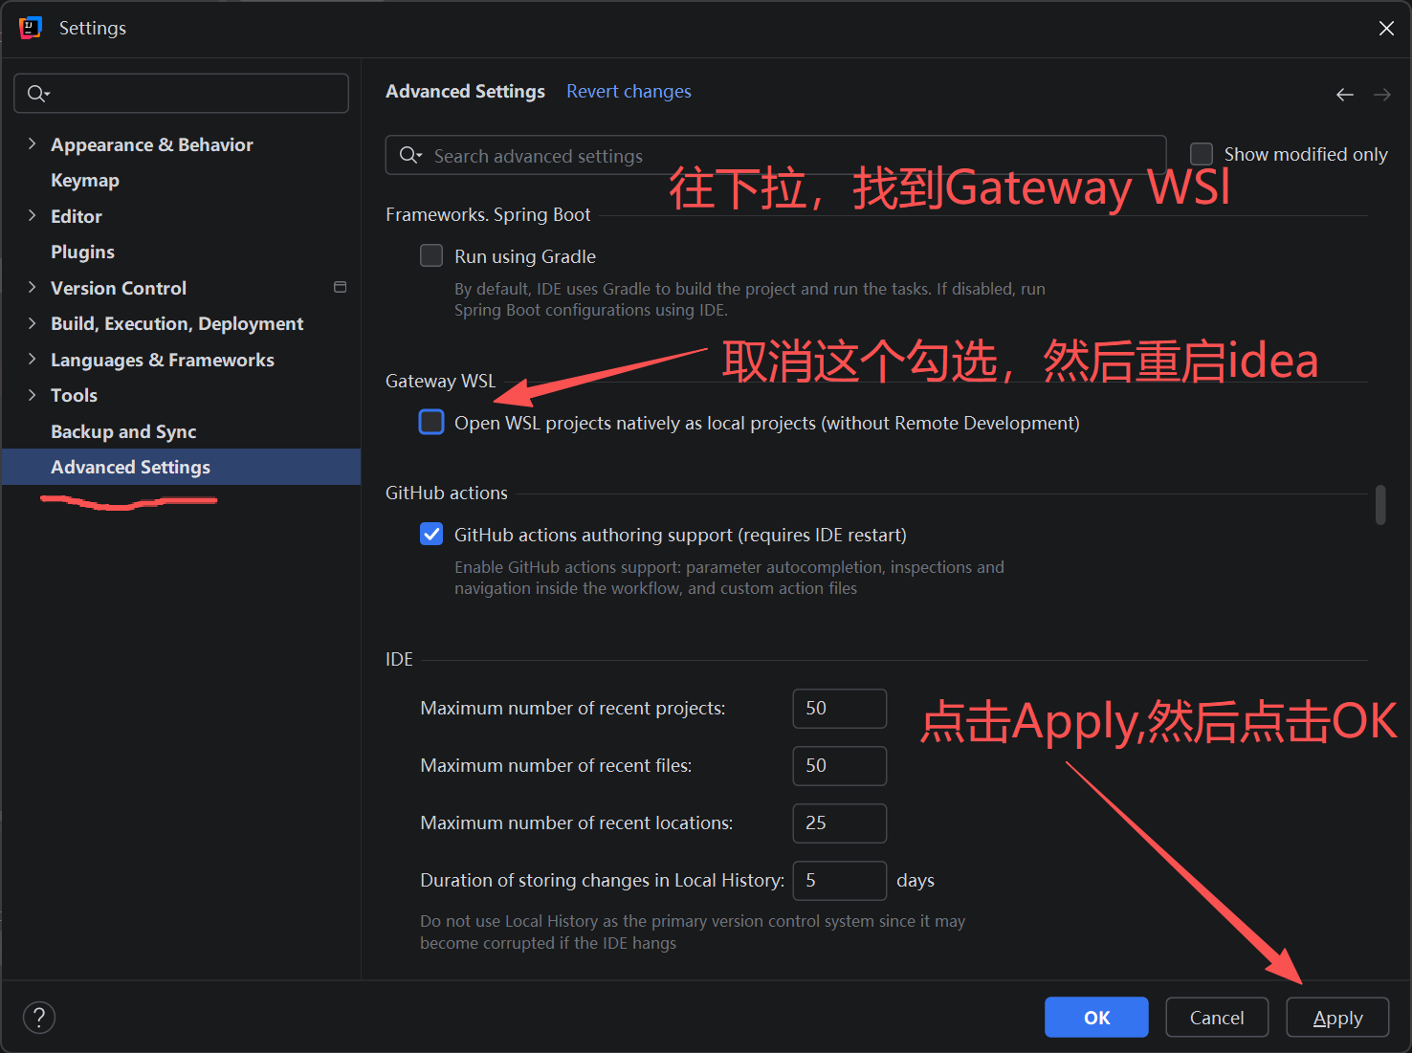Click the Revert changes link
The image size is (1412, 1053).
point(629,91)
